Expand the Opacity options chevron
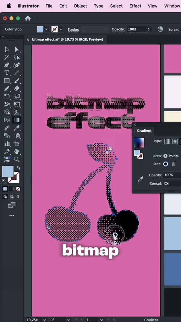This screenshot has width=181, height=322. 149,29
